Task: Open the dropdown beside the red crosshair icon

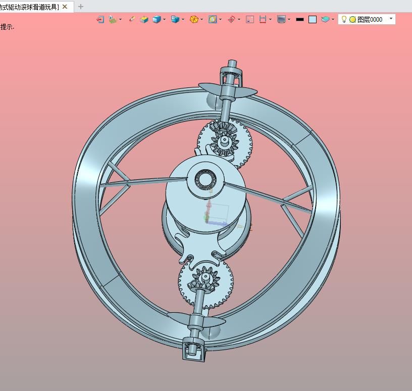Action: pyautogui.click(x=239, y=20)
